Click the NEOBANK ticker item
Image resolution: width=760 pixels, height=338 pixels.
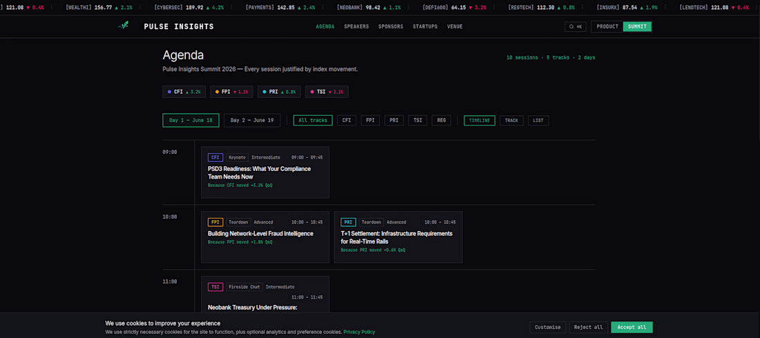point(370,8)
